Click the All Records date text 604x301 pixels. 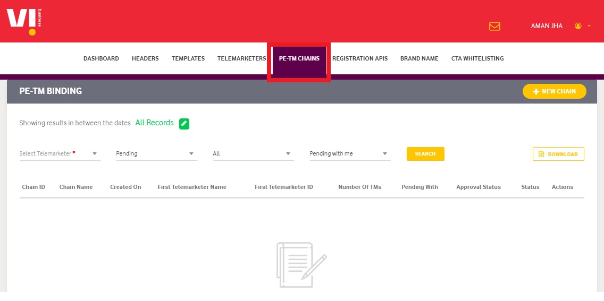(x=155, y=123)
